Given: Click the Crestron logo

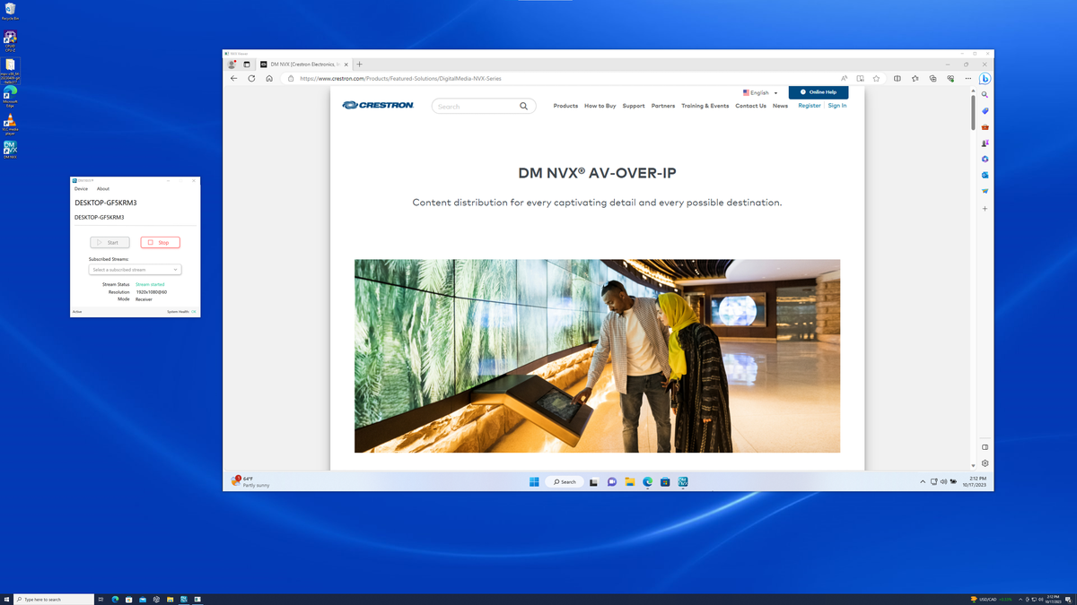Looking at the screenshot, I should [x=378, y=105].
